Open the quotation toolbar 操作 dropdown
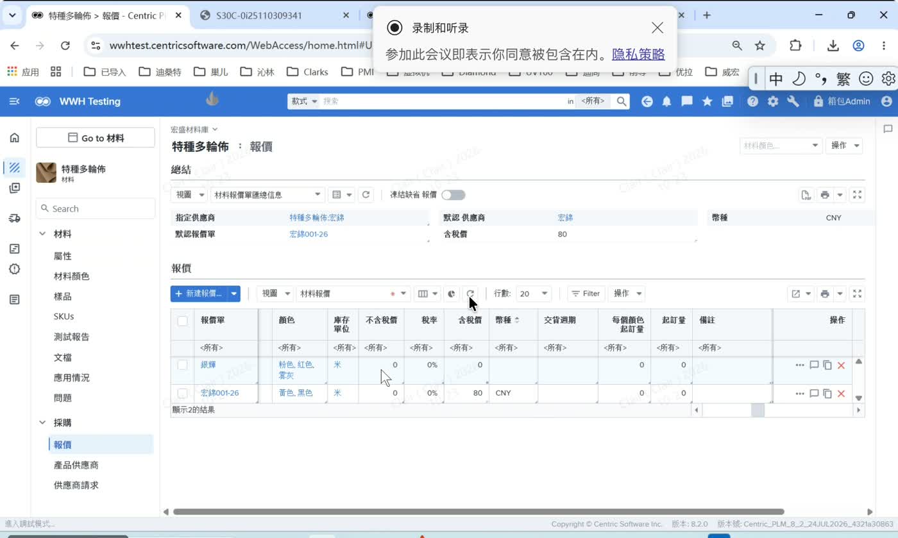Viewport: 898px width, 538px height. click(x=626, y=294)
